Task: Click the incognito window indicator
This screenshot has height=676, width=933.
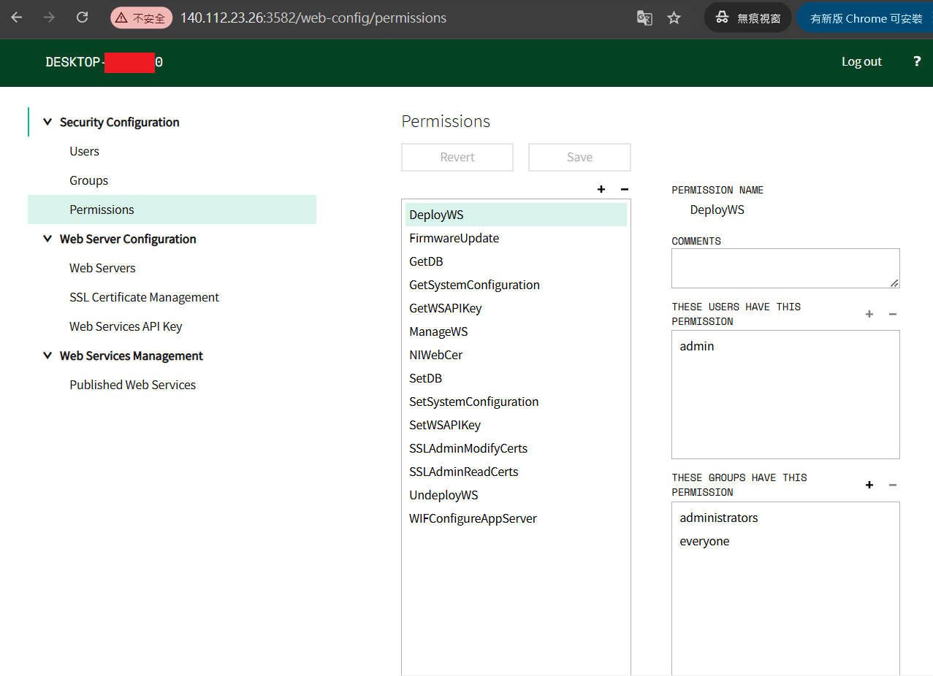Action: [x=748, y=18]
